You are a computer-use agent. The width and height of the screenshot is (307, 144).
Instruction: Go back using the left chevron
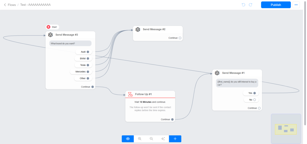point(5,5)
